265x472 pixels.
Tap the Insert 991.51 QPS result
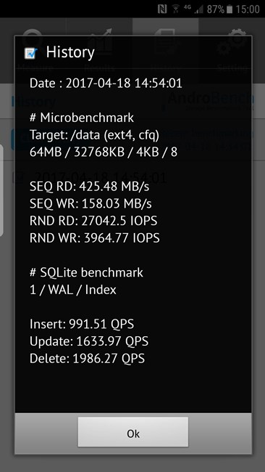coord(82,324)
